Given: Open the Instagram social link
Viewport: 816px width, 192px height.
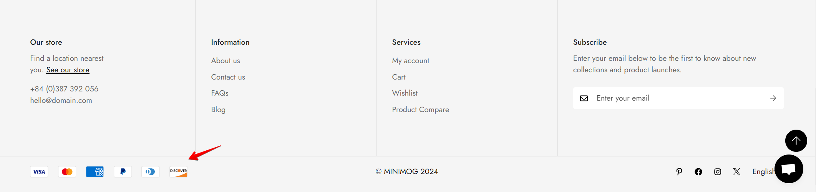Looking at the screenshot, I should pyautogui.click(x=718, y=172).
